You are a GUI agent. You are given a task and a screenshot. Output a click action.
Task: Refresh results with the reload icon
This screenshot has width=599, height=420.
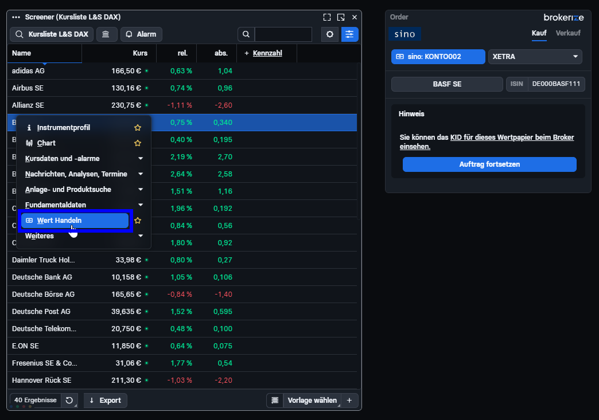coord(69,400)
